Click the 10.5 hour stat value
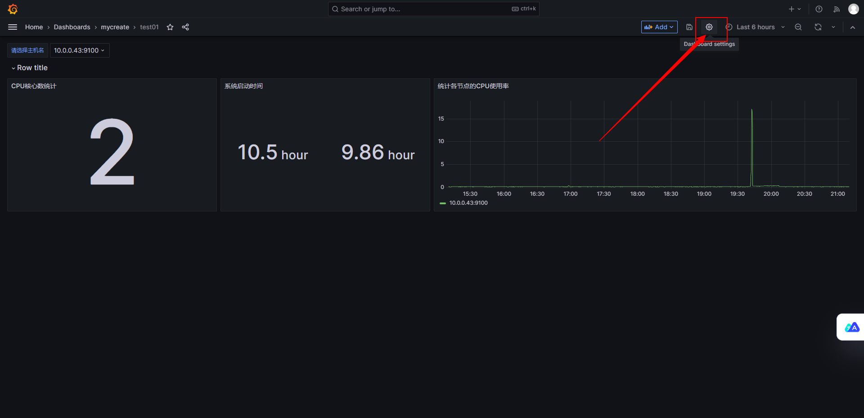This screenshot has width=864, height=418. (x=273, y=153)
